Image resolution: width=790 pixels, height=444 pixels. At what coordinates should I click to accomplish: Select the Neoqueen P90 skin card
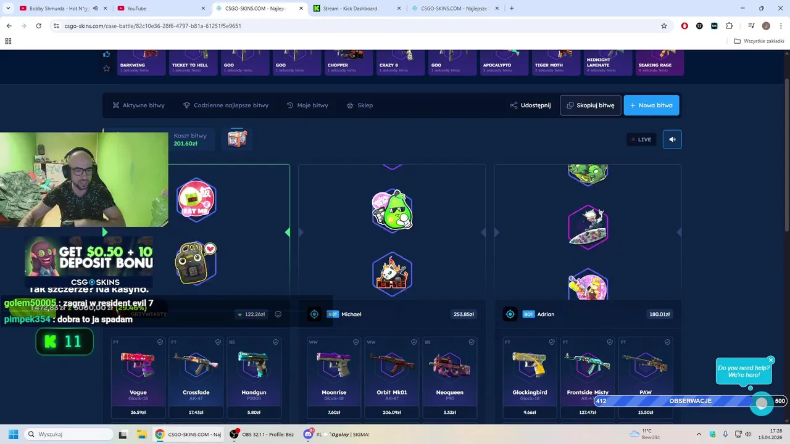tap(449, 377)
